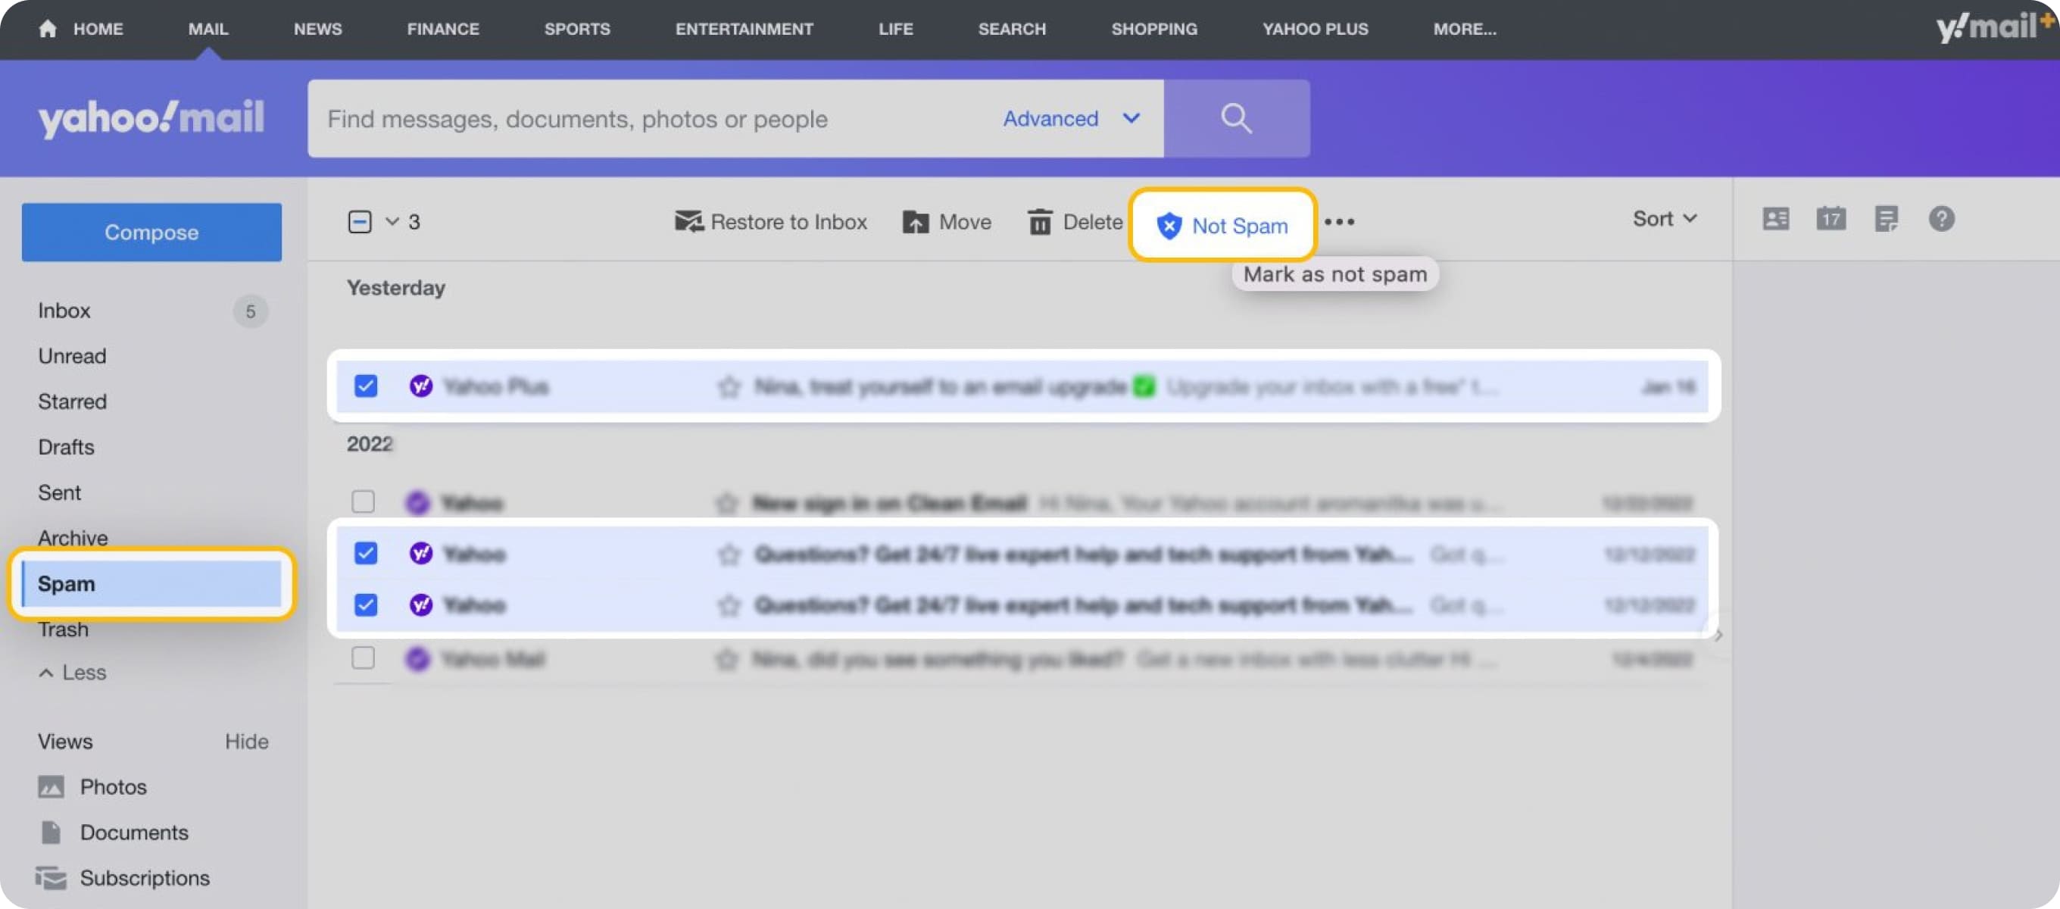
Task: Click the magnifying glass search button
Action: pyautogui.click(x=1235, y=118)
